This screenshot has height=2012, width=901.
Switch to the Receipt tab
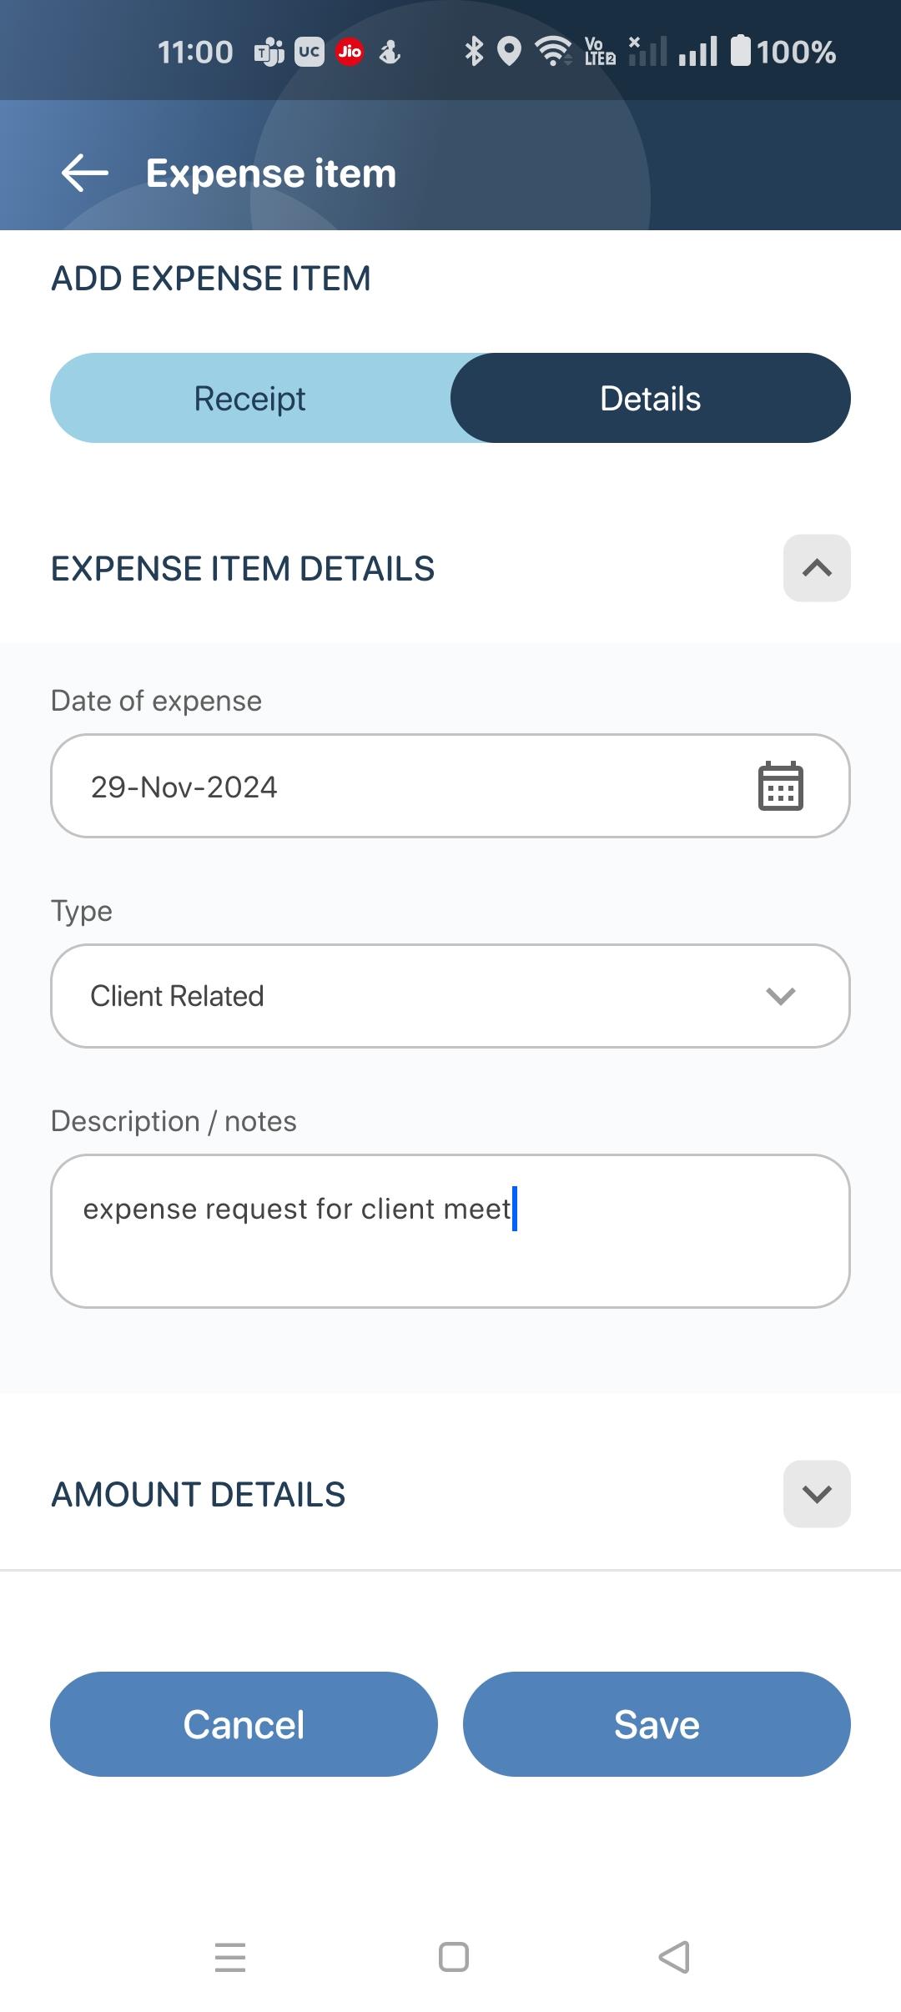[250, 399]
